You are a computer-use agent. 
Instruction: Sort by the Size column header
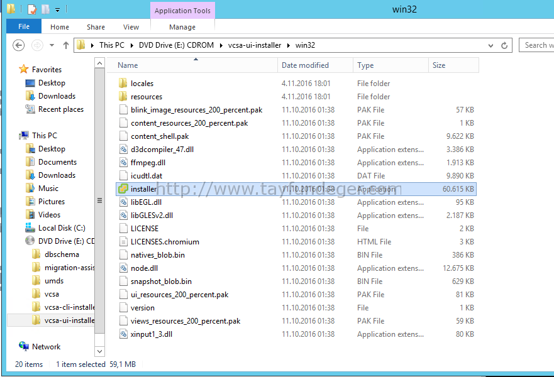click(453, 65)
